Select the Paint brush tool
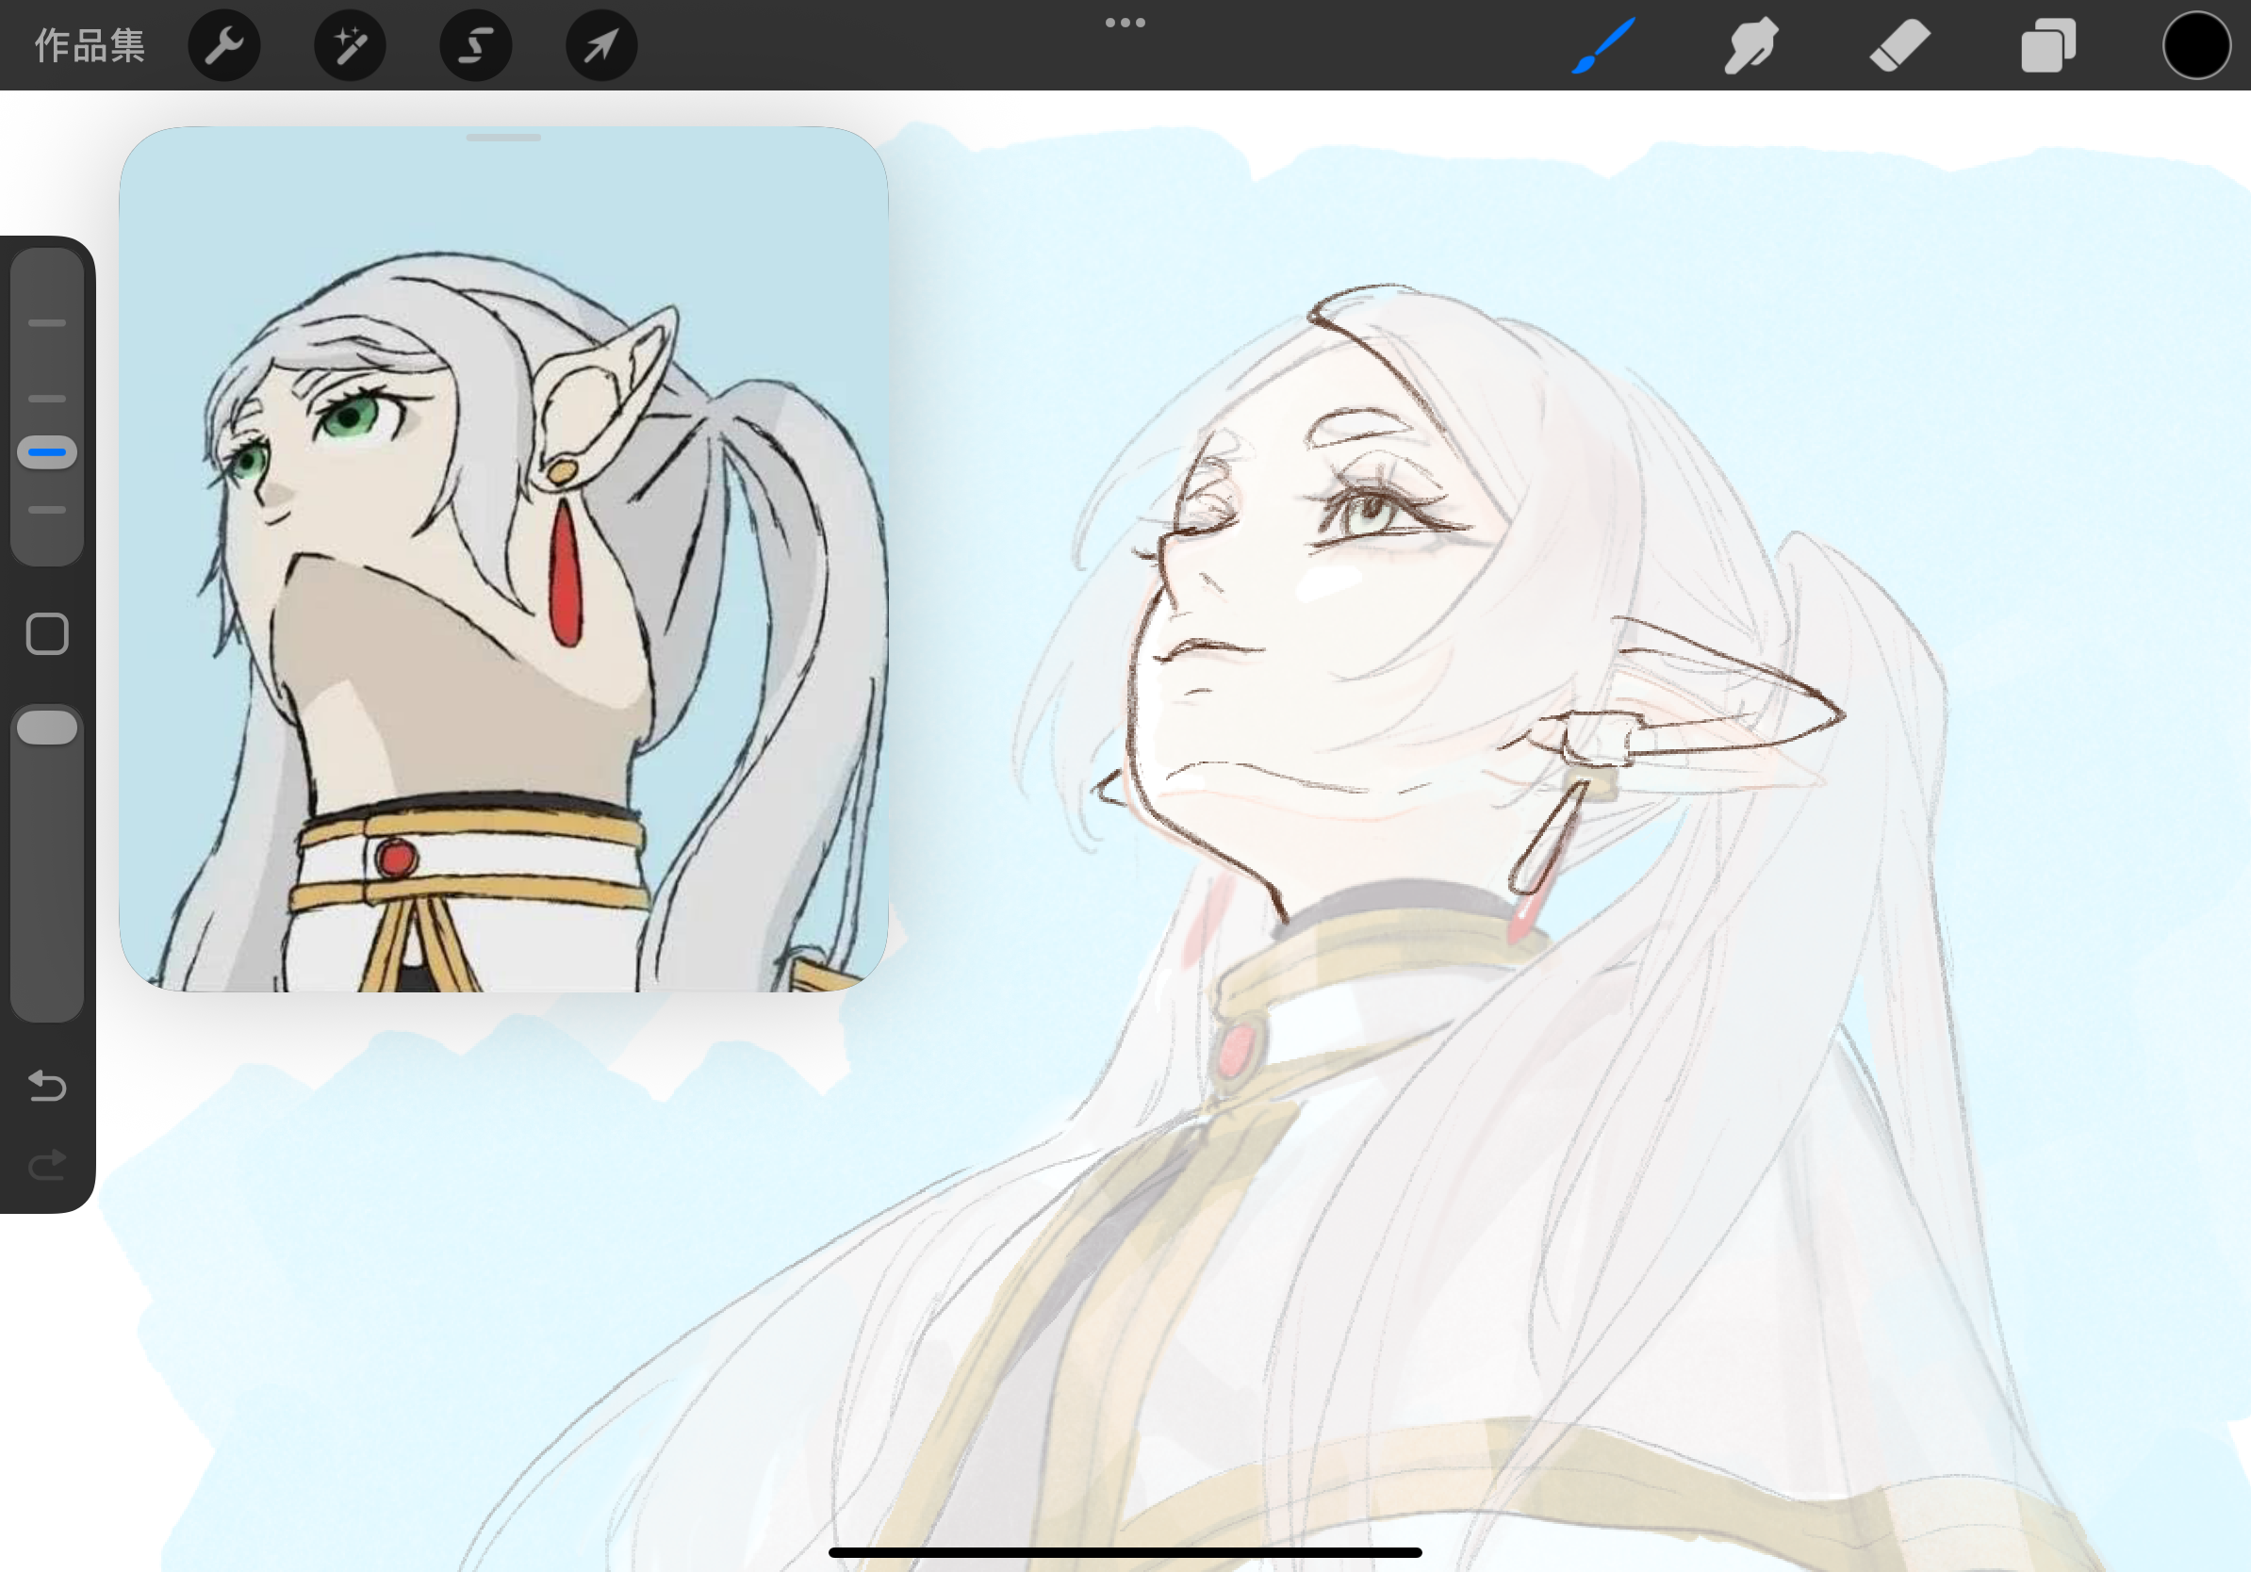Image resolution: width=2251 pixels, height=1572 pixels. [x=1604, y=45]
